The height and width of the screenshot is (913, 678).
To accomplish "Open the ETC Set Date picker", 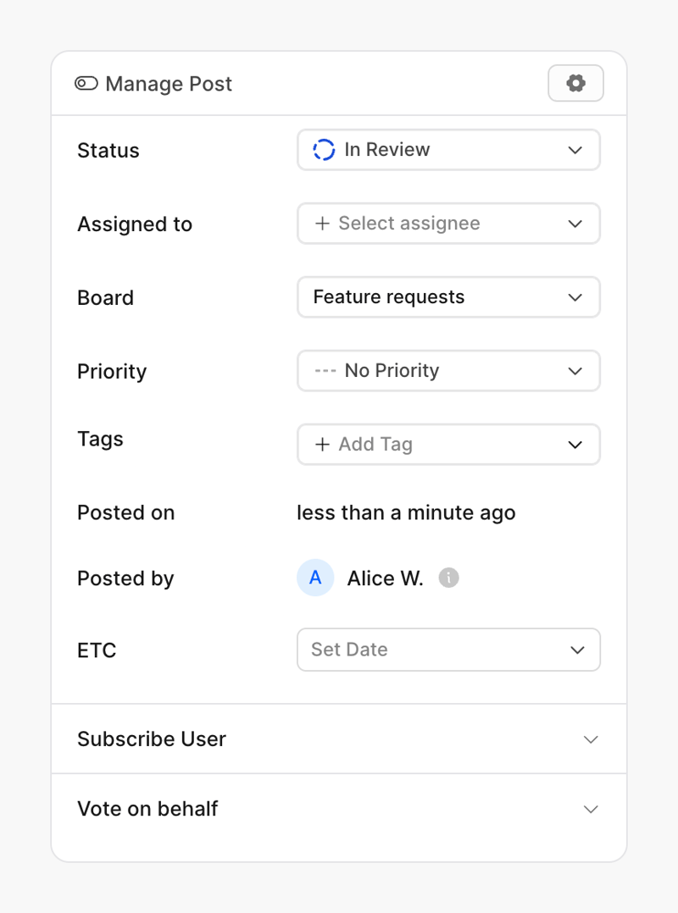I will coord(448,650).
